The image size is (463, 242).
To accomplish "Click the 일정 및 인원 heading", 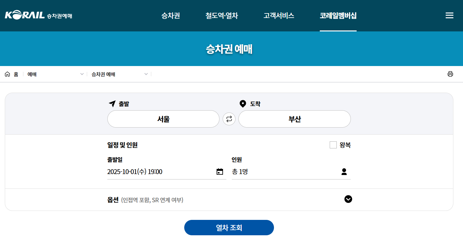I will point(122,145).
